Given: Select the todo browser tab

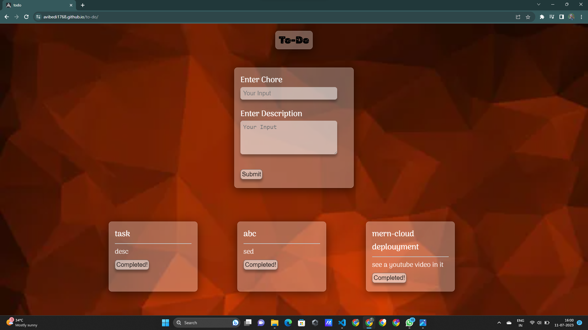Looking at the screenshot, I should click(x=37, y=5).
